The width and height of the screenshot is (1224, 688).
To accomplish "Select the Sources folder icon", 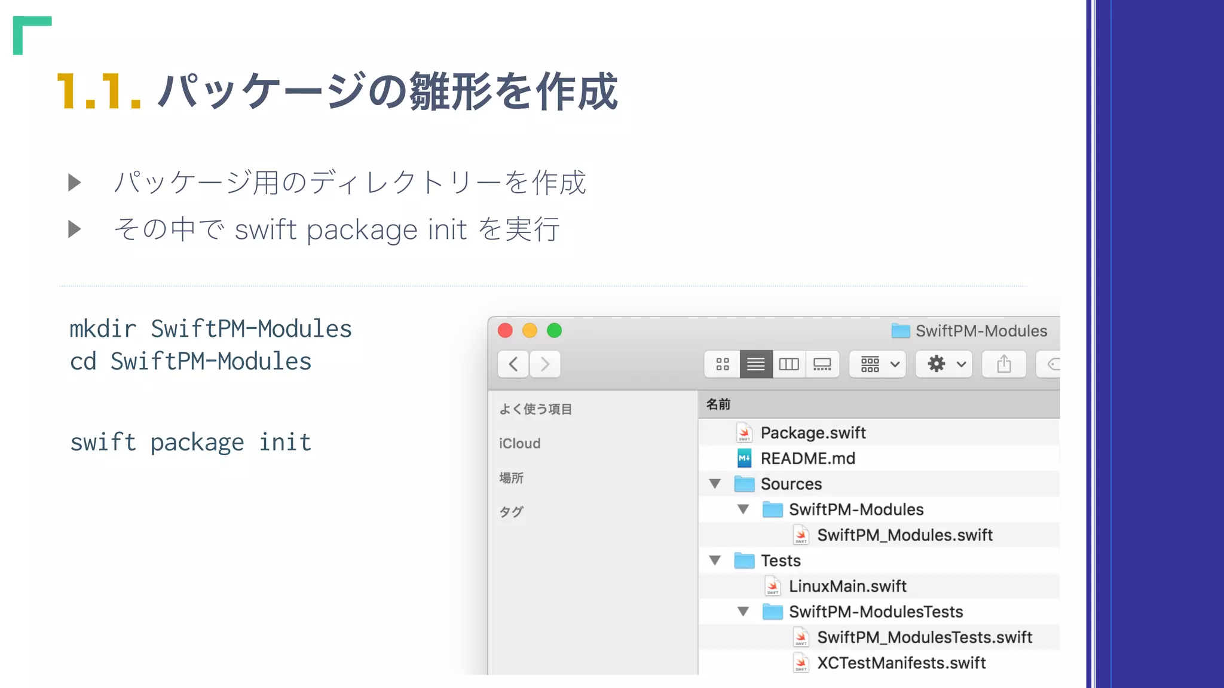I will (744, 484).
